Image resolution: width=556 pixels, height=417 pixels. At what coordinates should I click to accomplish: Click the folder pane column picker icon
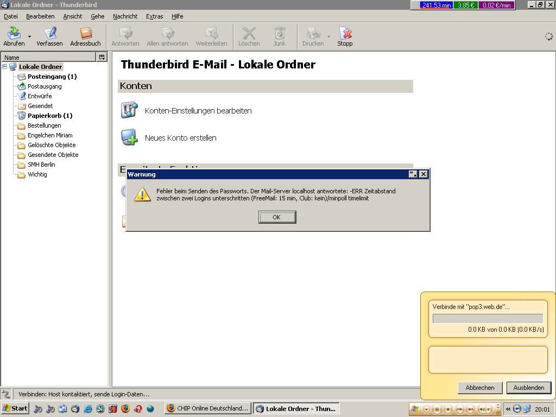(x=102, y=57)
